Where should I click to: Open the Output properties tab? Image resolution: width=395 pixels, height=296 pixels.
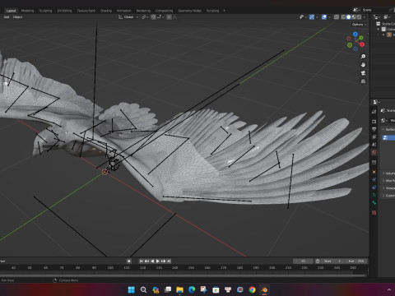click(374, 129)
